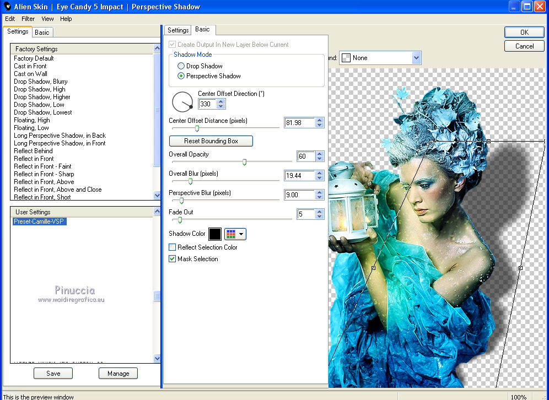Image resolution: width=549 pixels, height=400 pixels.
Task: Click the direction dial for Center Offset
Action: (182, 102)
